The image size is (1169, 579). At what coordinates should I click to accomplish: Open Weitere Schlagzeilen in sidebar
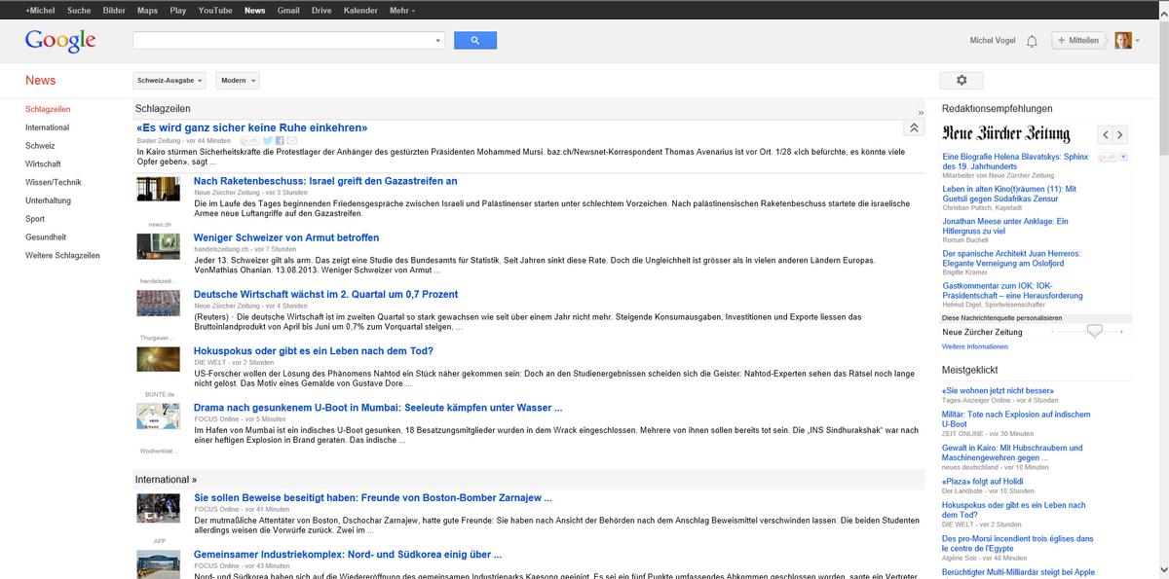(62, 255)
